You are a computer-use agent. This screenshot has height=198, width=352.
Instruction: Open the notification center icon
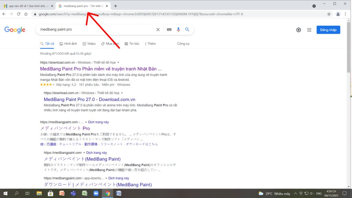coord(344,194)
